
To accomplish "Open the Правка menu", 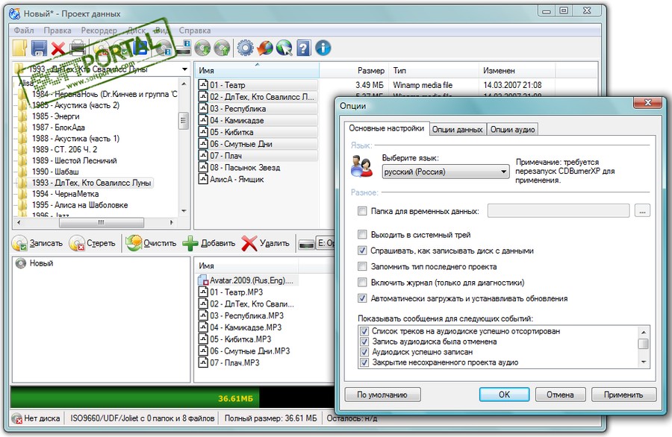I will pyautogui.click(x=57, y=31).
